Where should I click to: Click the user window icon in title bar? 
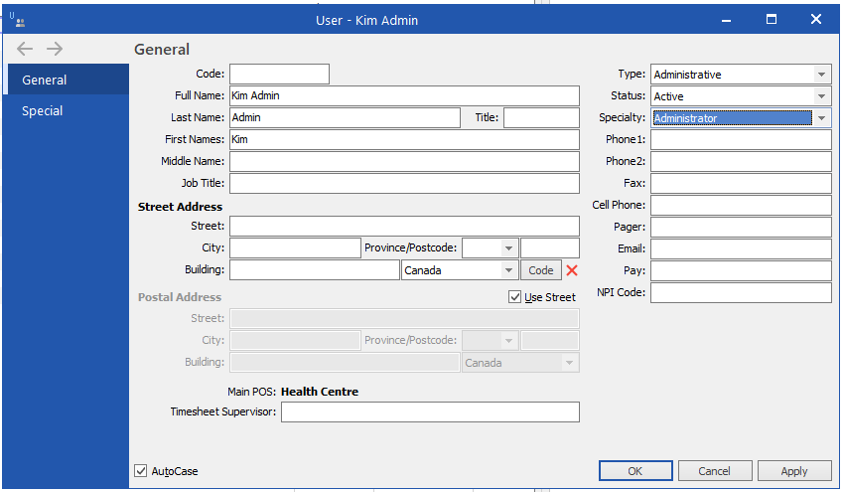(x=17, y=20)
